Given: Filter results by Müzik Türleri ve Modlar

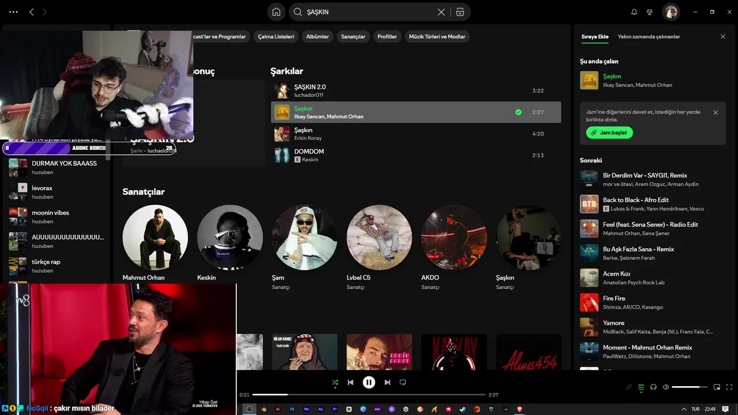Looking at the screenshot, I should click(437, 36).
